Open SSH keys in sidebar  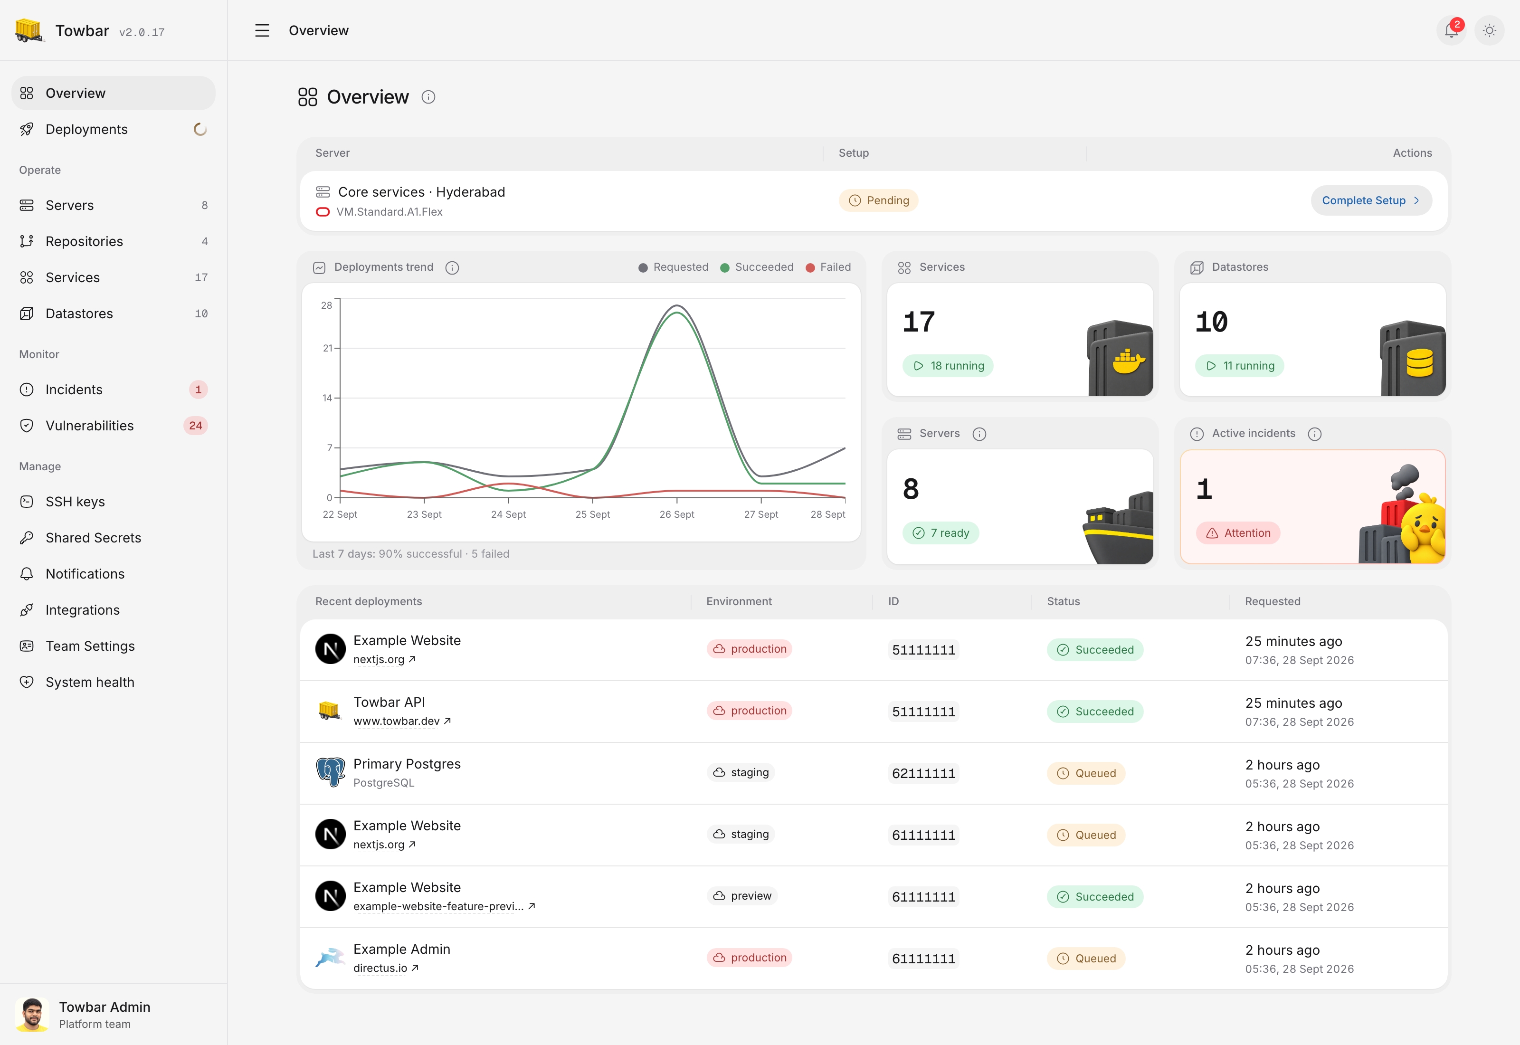tap(113, 501)
